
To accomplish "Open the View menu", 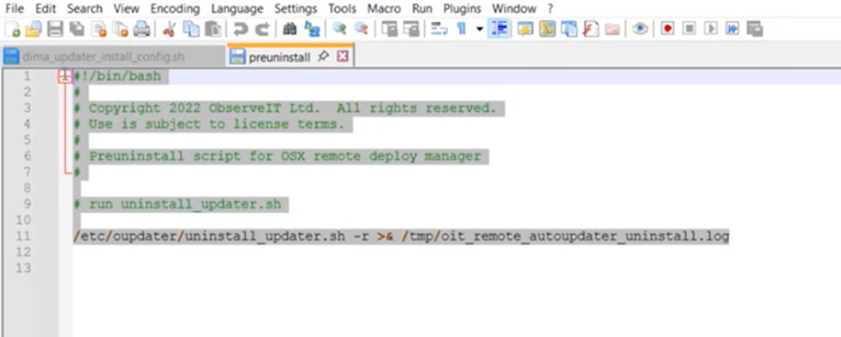I will click(127, 8).
